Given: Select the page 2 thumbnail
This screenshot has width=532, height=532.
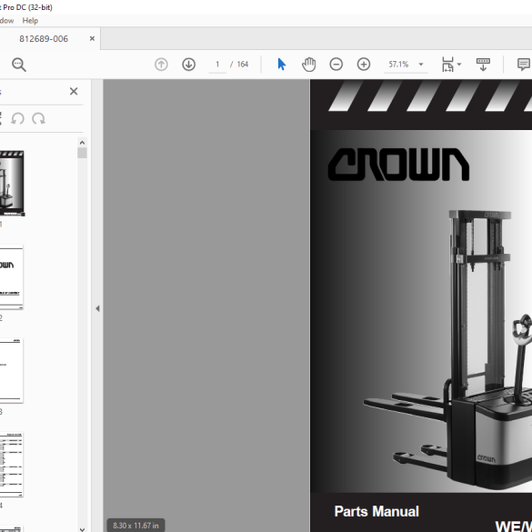Looking at the screenshot, I should [11, 277].
